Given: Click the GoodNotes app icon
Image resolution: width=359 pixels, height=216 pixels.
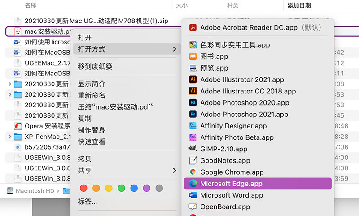Looking at the screenshot, I should coord(193,160).
